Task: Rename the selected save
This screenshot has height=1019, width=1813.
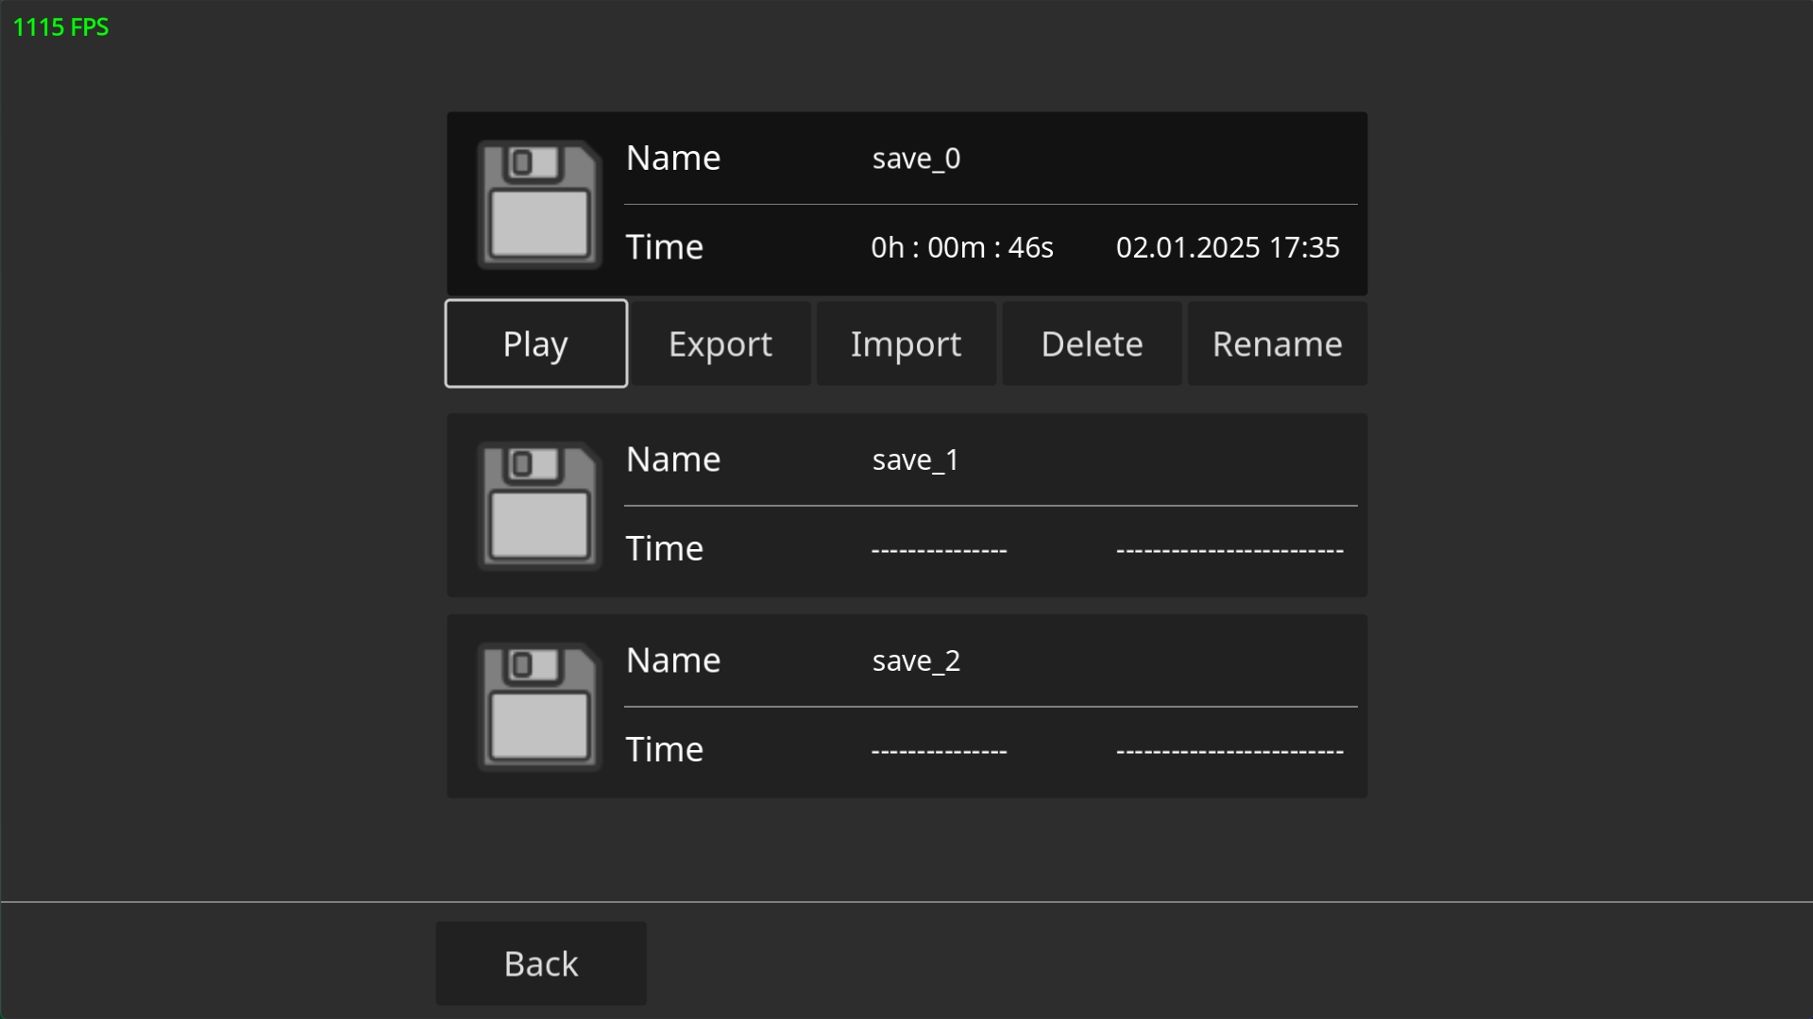Action: pos(1277,344)
